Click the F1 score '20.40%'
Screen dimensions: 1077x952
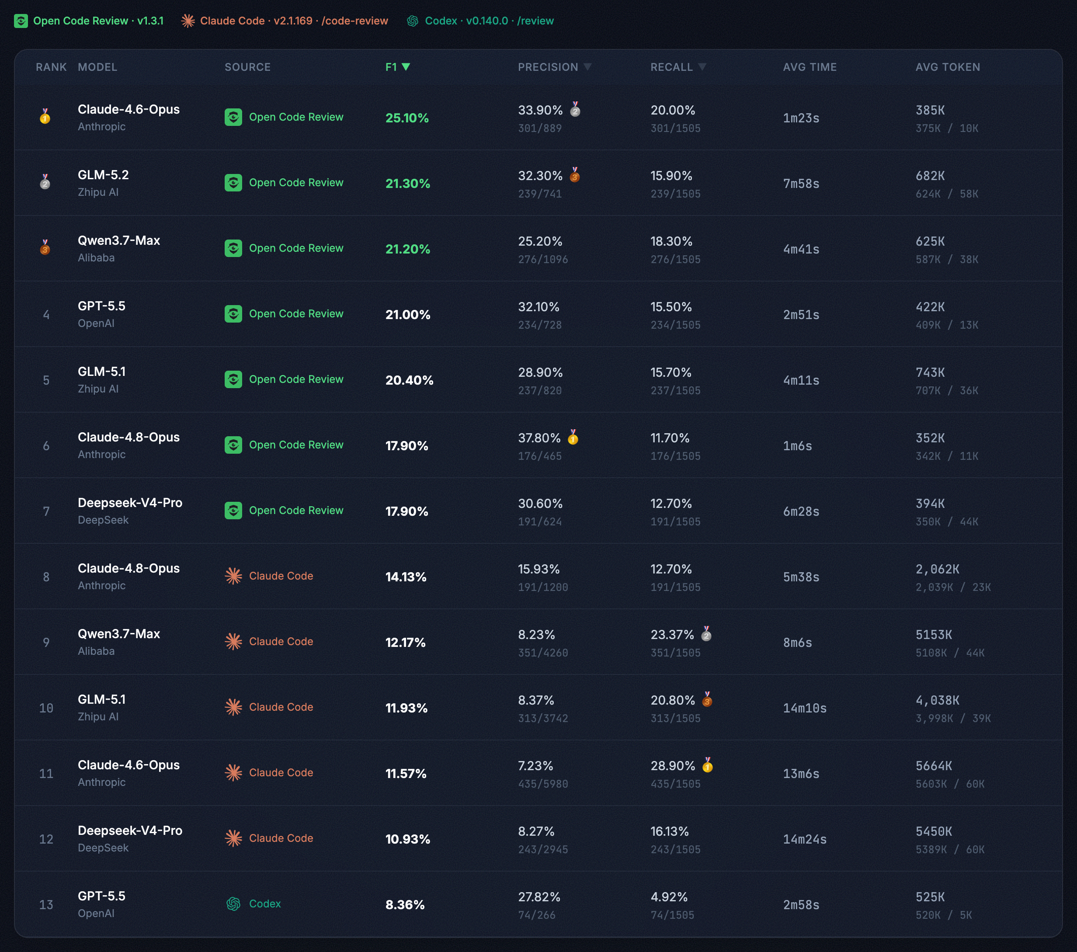[x=410, y=380]
